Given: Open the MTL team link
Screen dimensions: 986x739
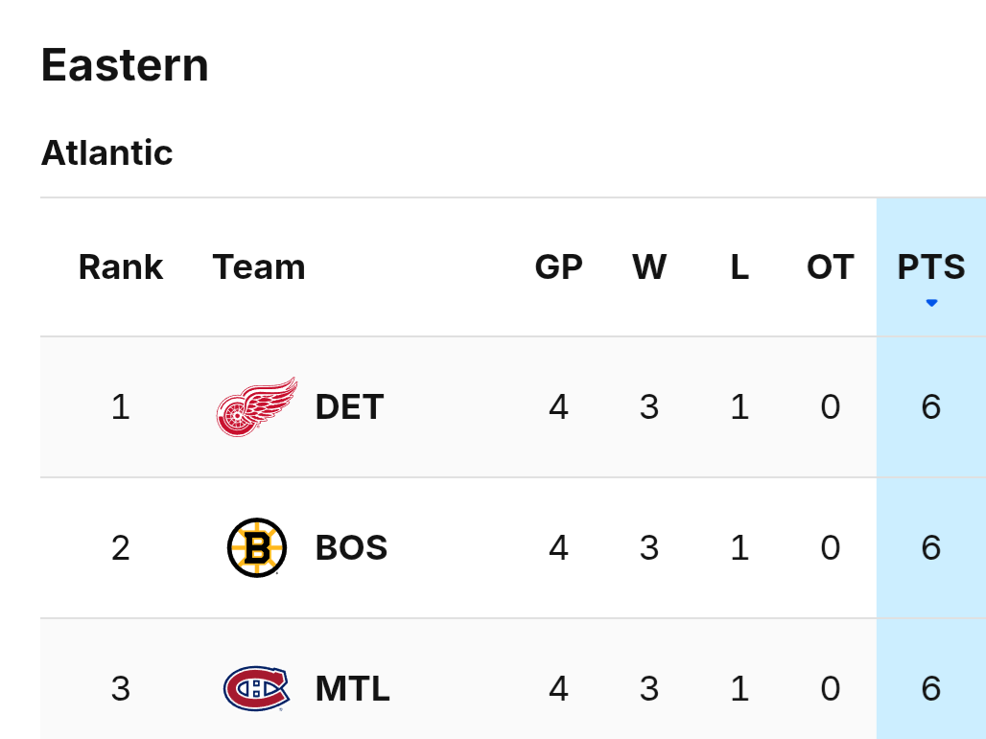Looking at the screenshot, I should tap(352, 688).
